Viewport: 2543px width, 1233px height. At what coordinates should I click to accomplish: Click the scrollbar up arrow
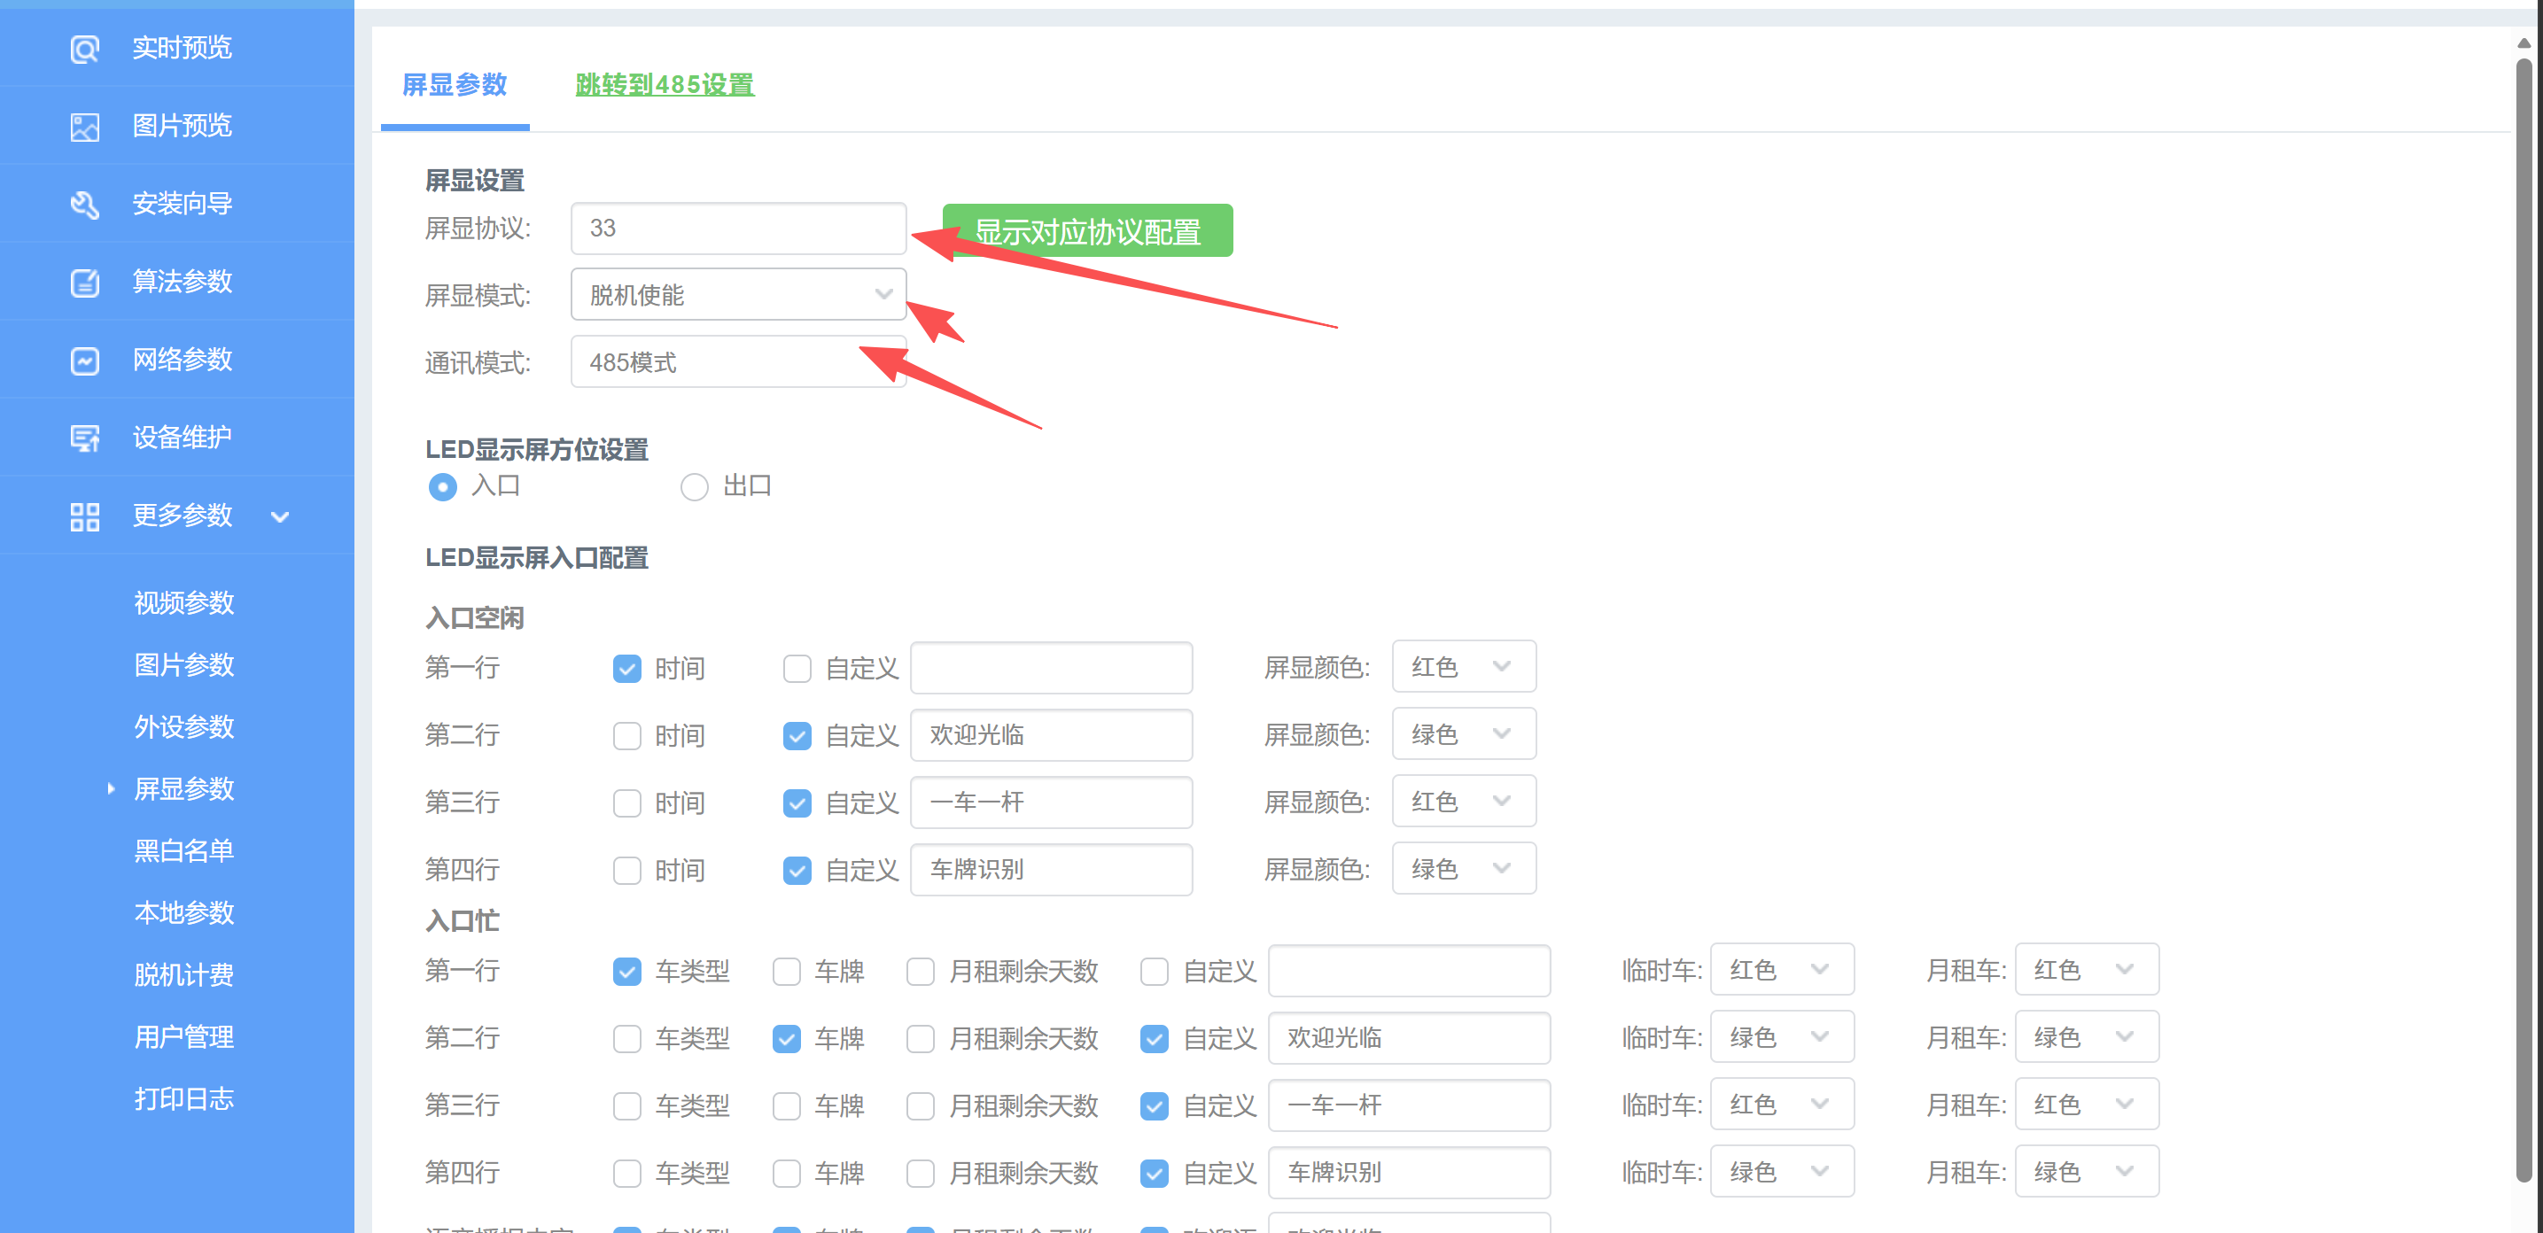[2523, 43]
